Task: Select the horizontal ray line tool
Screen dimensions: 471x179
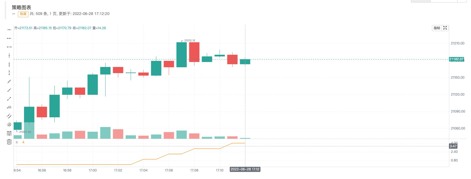Action: (x=9, y=38)
